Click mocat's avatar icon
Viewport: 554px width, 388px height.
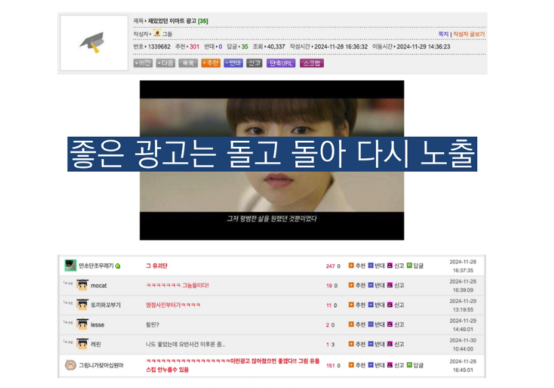(82, 285)
